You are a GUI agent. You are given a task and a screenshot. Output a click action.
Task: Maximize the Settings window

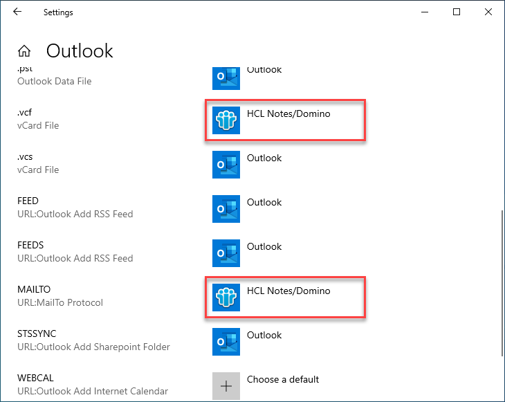457,12
